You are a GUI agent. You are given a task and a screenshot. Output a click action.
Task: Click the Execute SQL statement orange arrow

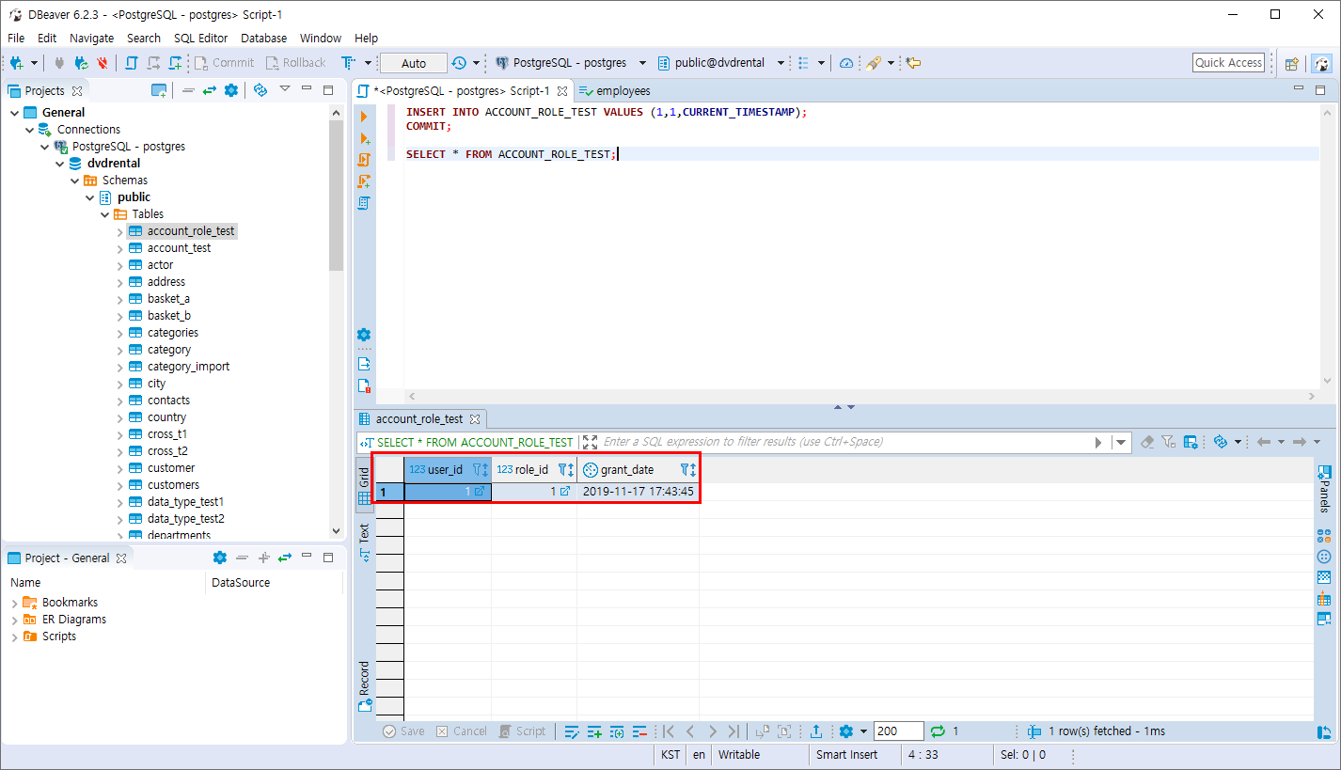(x=364, y=116)
